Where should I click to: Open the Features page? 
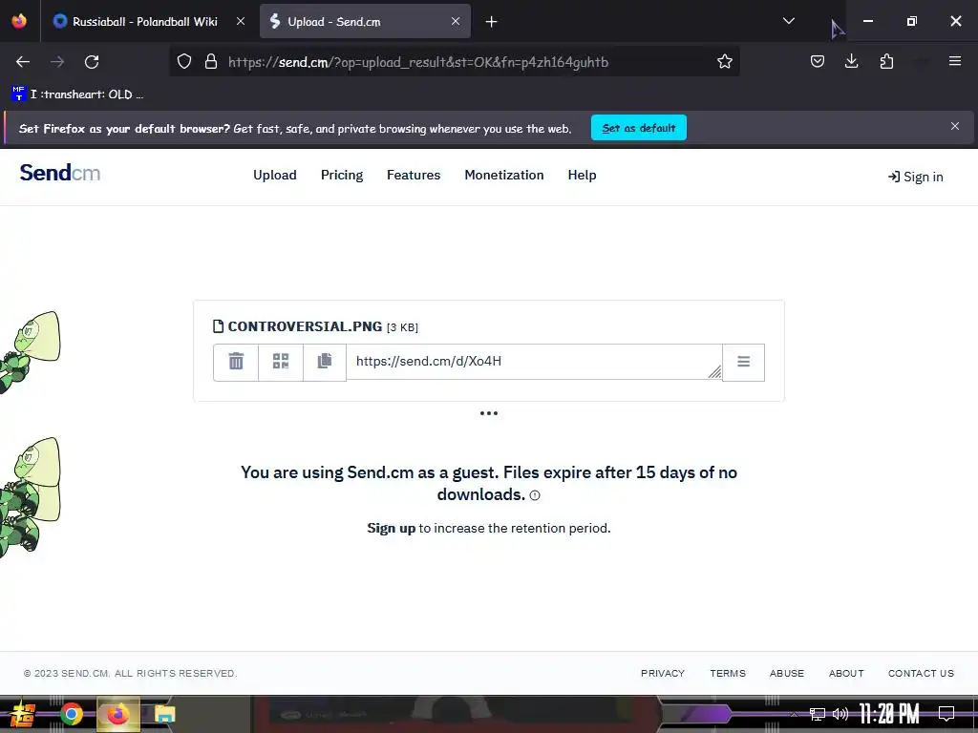point(414,176)
